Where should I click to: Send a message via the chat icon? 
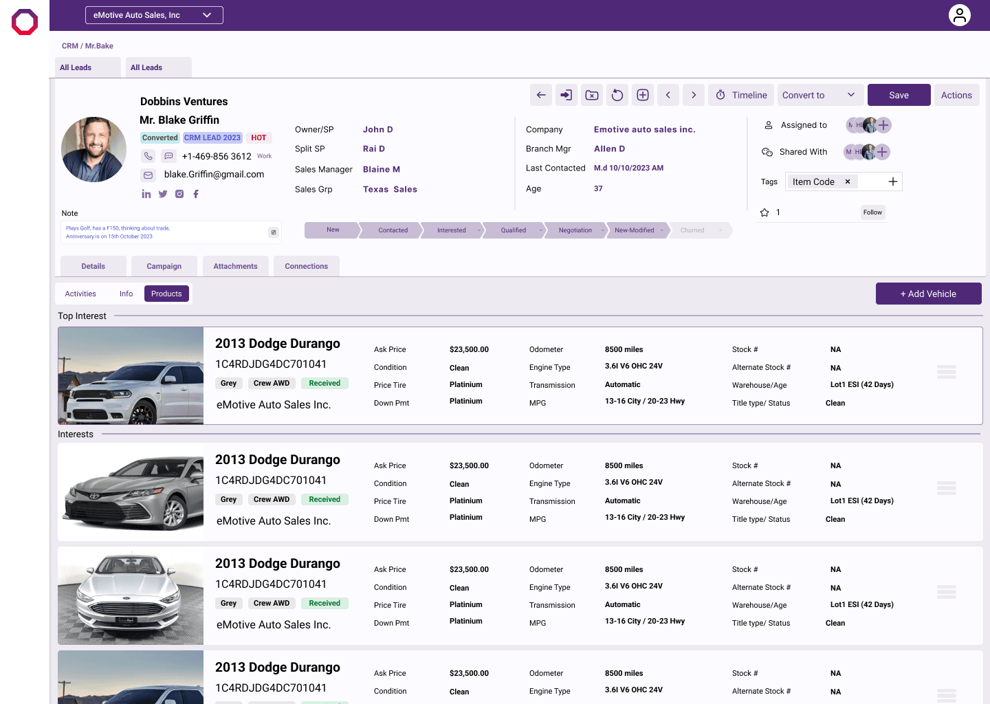[169, 156]
